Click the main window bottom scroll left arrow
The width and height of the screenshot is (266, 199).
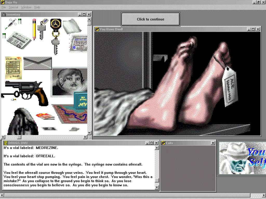coord(2,195)
